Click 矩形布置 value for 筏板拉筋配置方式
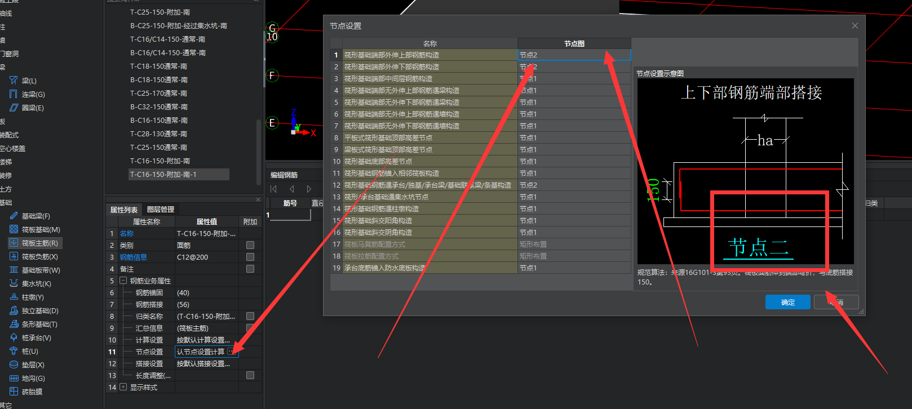 (574, 256)
